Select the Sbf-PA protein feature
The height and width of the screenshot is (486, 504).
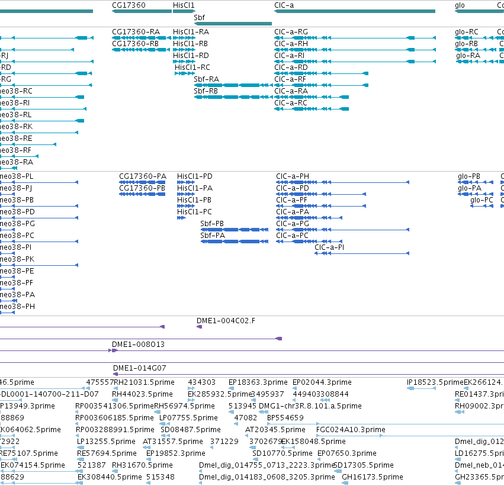235,242
